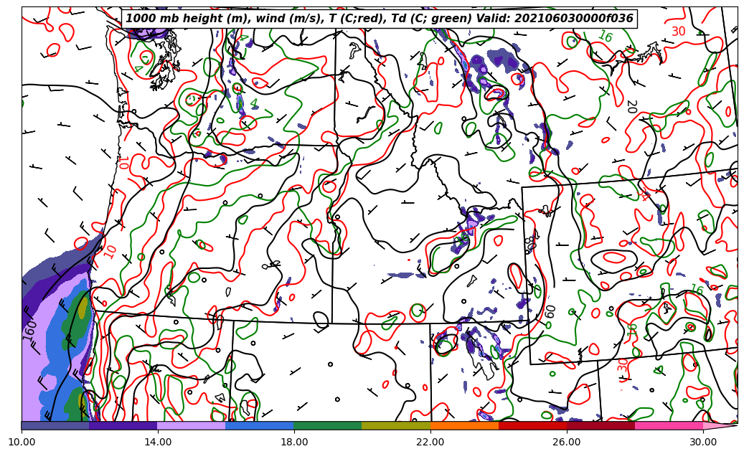The image size is (744, 454).
Task: Click the green colorbar segment
Action: click(327, 425)
